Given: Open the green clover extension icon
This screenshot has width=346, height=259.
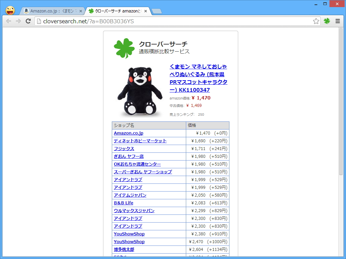Looking at the screenshot, I should tap(327, 21).
